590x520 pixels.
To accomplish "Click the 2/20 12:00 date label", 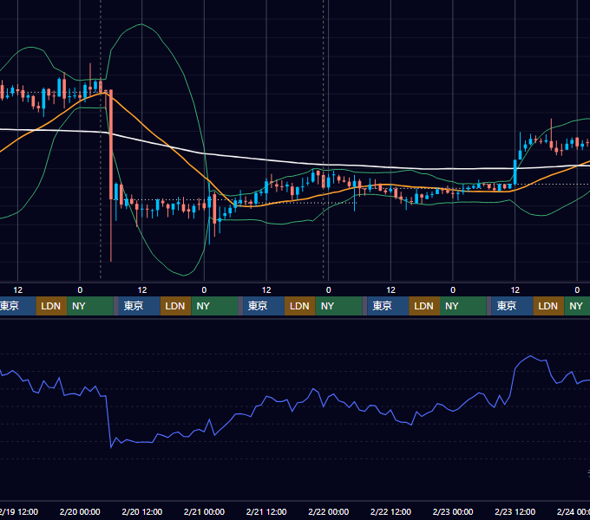I will pyautogui.click(x=141, y=511).
